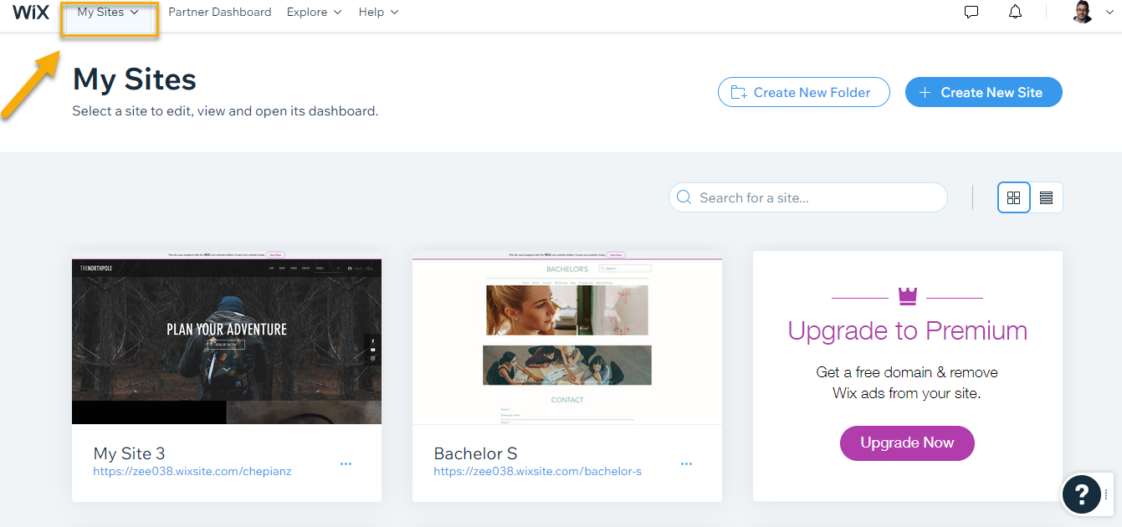Click the user profile avatar
This screenshot has width=1122, height=527.
point(1082,12)
